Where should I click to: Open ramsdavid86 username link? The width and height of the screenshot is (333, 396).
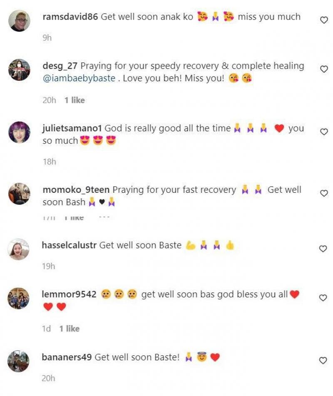point(70,17)
